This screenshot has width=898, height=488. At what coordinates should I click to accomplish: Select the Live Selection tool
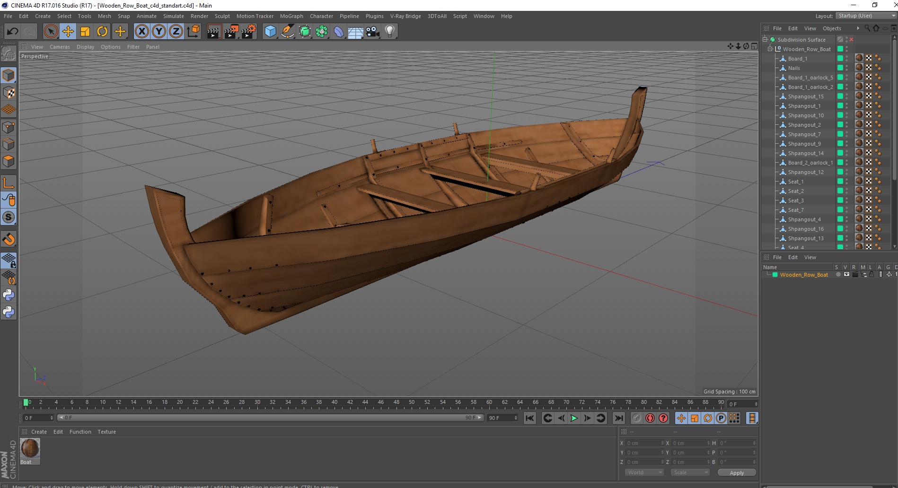(x=51, y=32)
